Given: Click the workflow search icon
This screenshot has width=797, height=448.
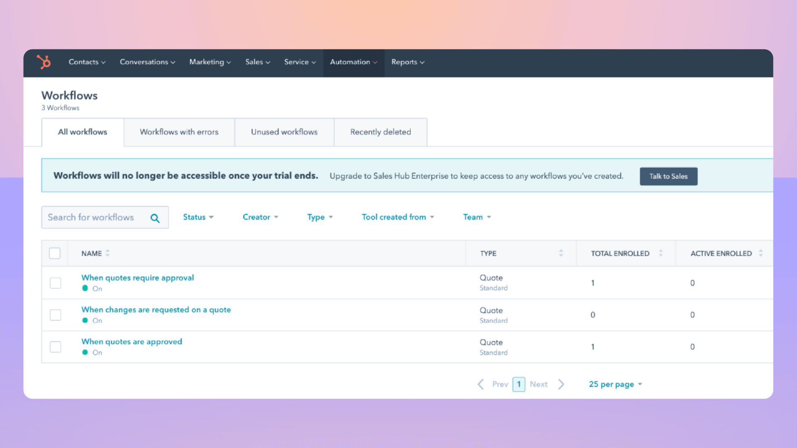Looking at the screenshot, I should 155,218.
